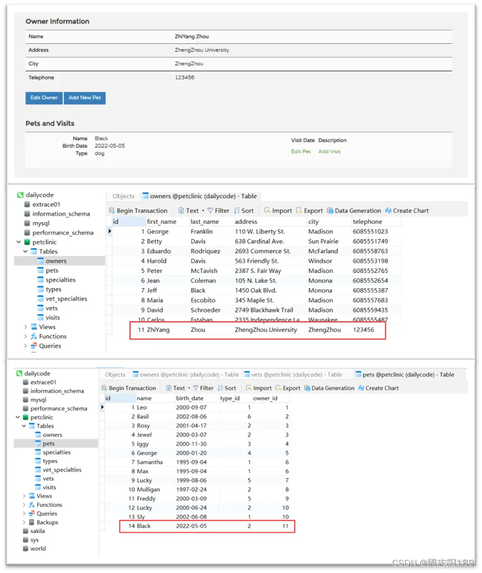Select vet_specialties table in upper tree
Viewport: 482px width, 573px height.
62,298
